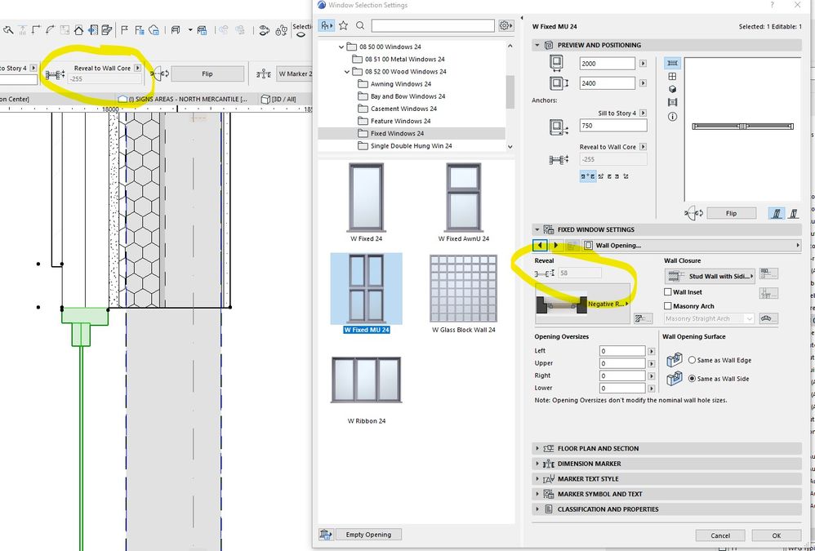815x551 pixels.
Task: Click the highlighted plan symbol preview icon
Action: [673, 63]
